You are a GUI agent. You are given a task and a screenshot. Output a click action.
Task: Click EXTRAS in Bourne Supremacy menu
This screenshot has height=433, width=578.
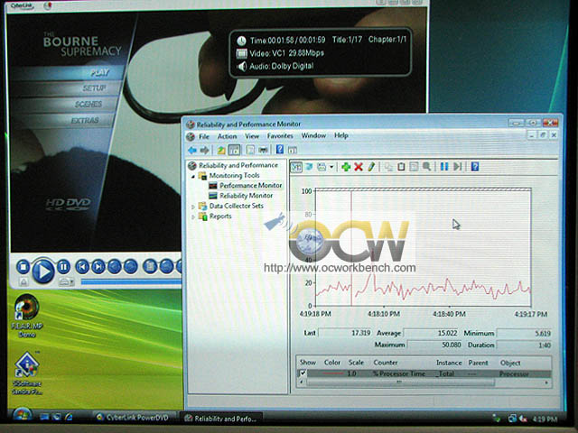pos(85,120)
